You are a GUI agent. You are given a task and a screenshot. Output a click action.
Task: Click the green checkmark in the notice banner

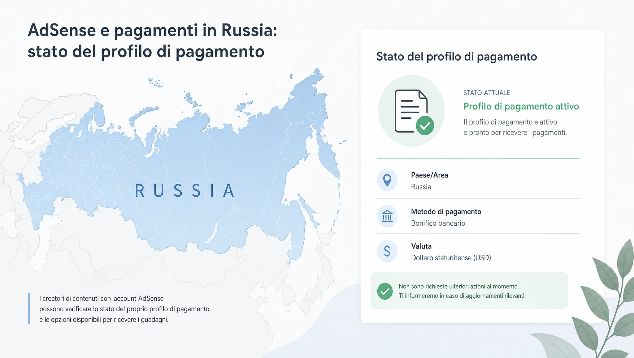(385, 291)
